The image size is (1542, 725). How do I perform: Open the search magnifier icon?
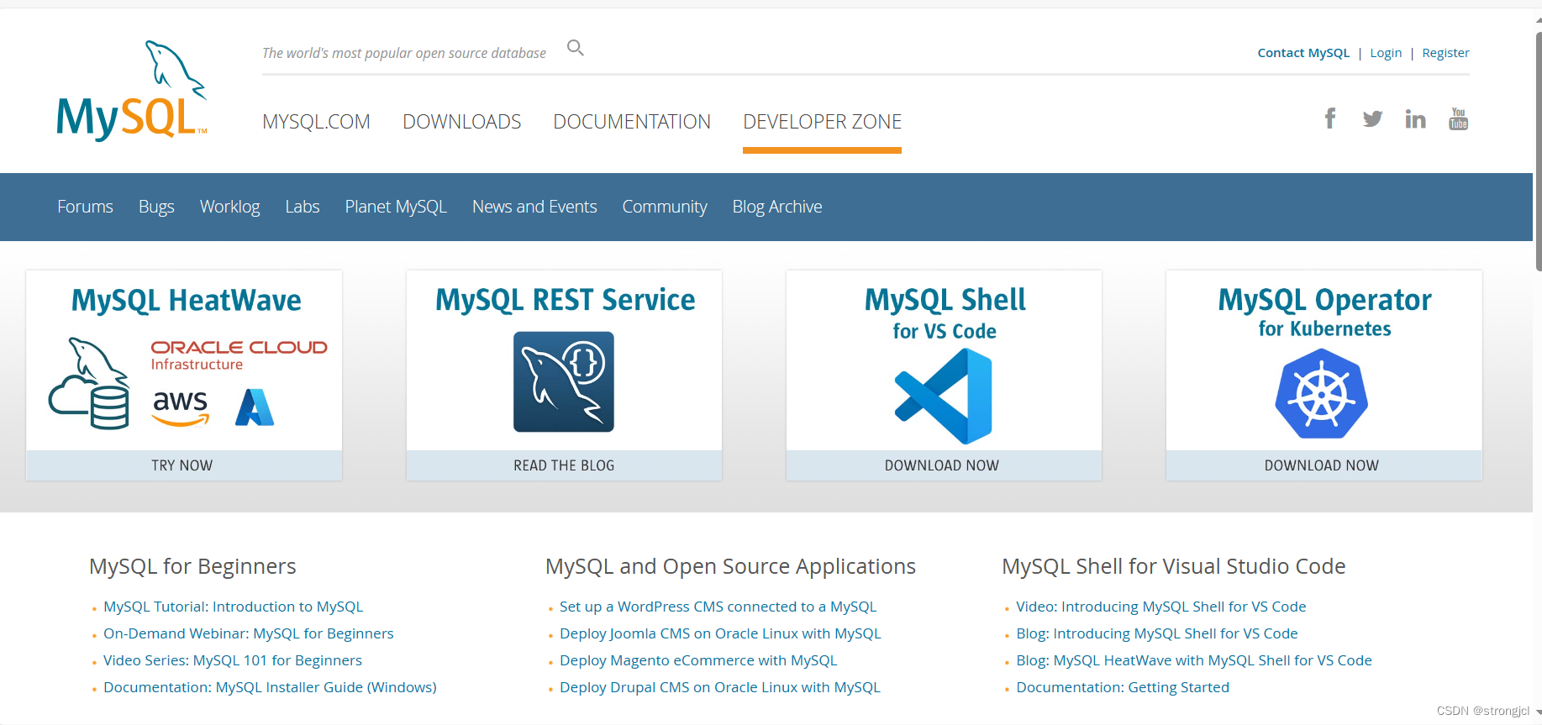coord(576,48)
